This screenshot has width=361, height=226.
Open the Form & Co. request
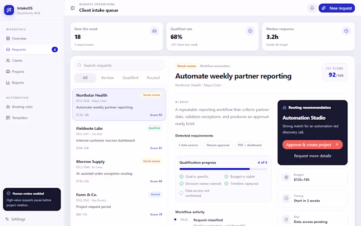point(119,204)
